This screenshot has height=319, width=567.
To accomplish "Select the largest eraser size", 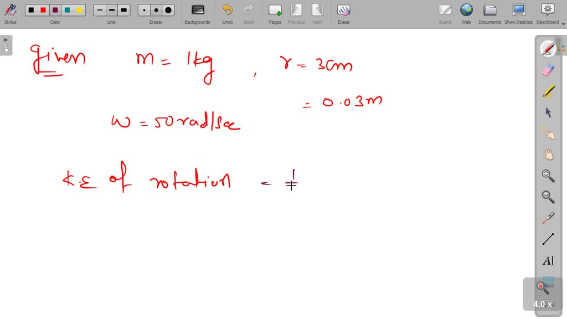I will [167, 9].
